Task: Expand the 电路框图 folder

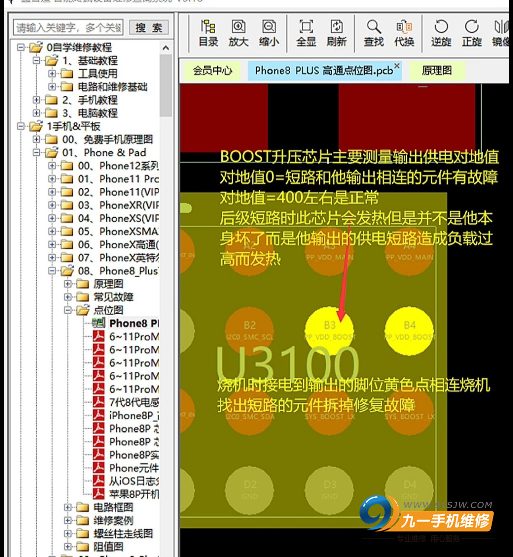Action: tap(67, 507)
